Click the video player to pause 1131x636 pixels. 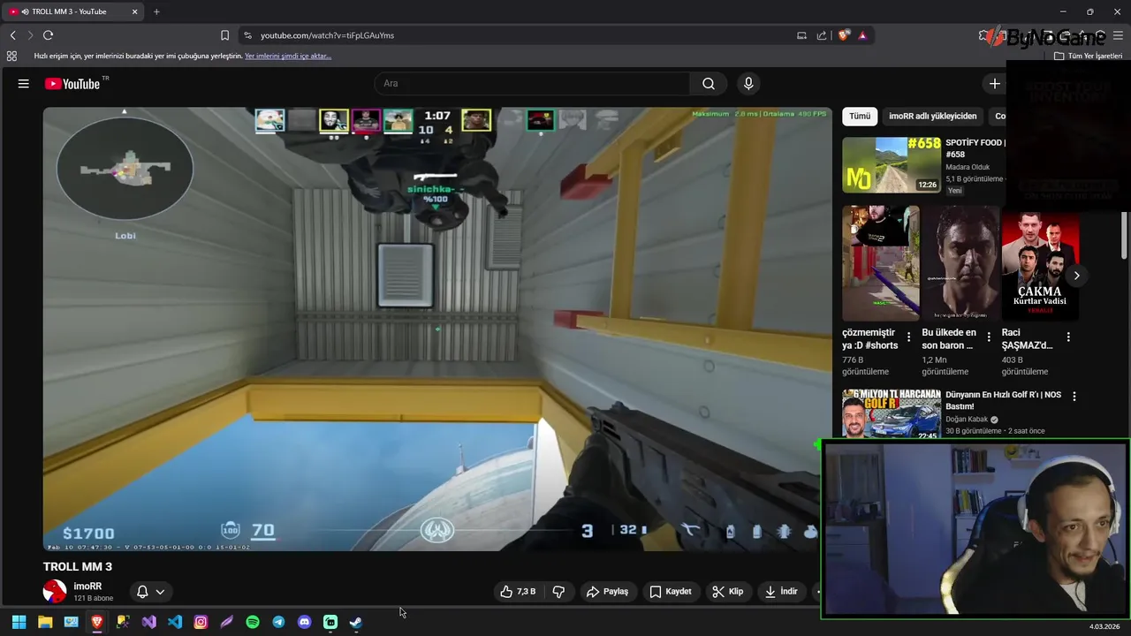[437, 329]
